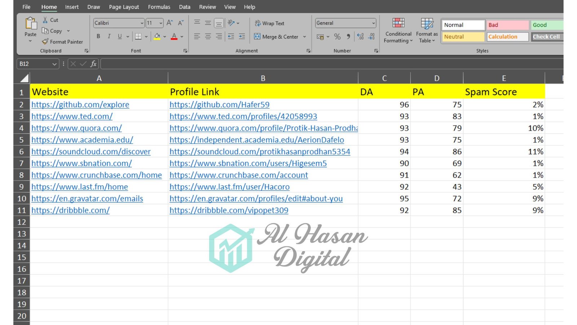Click the Orientation text angle icon
The height and width of the screenshot is (325, 577).
[x=231, y=23]
